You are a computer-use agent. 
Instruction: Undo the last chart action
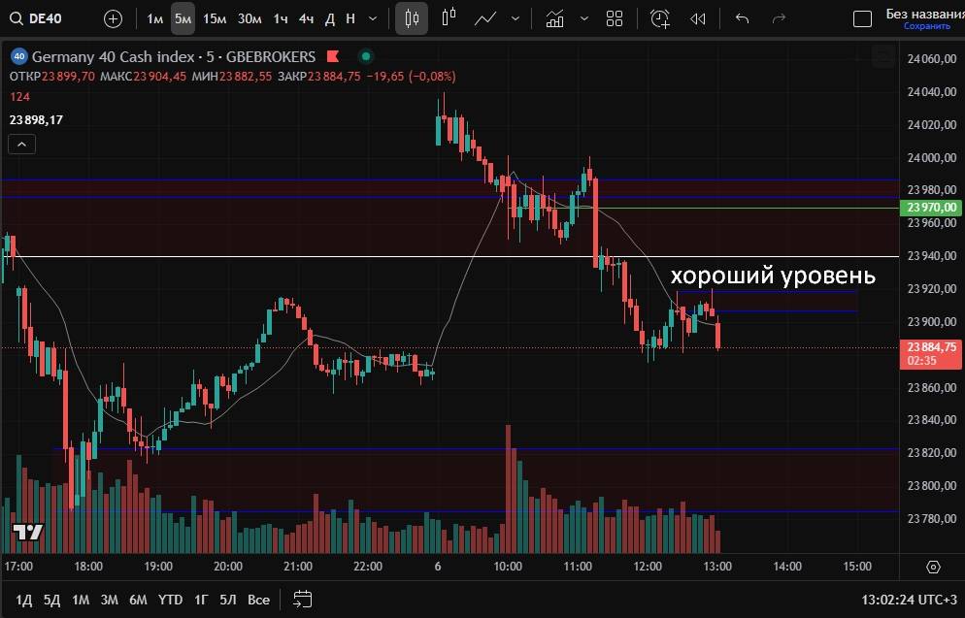pyautogui.click(x=743, y=18)
